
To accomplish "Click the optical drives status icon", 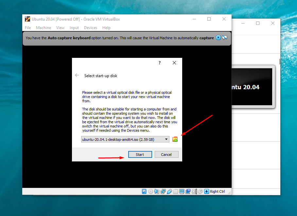I will tap(150, 191).
